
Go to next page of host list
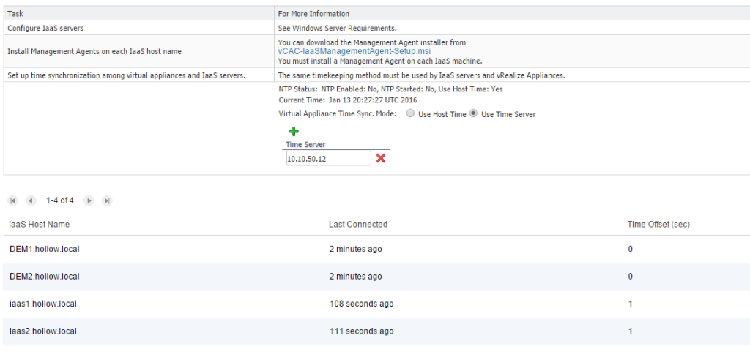(89, 200)
